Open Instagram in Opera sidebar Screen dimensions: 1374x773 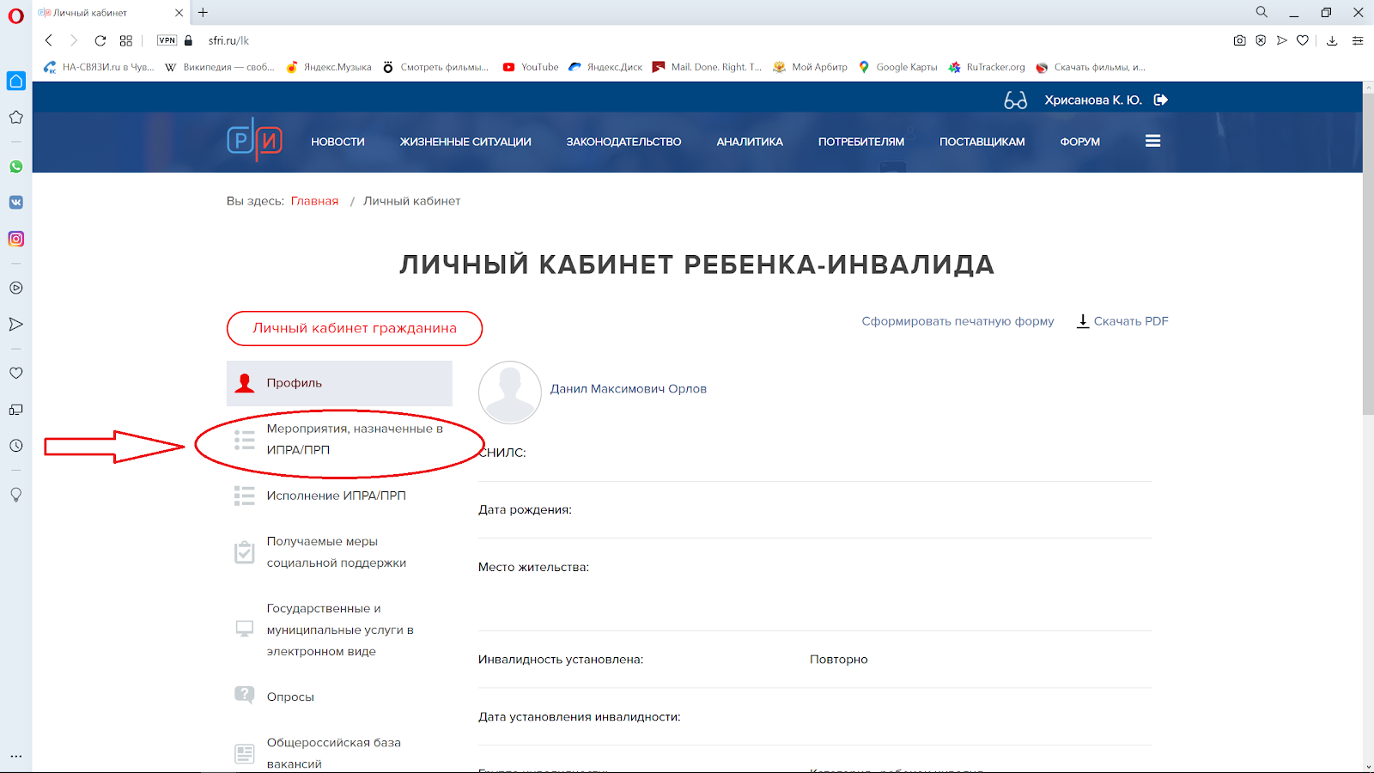coord(15,239)
